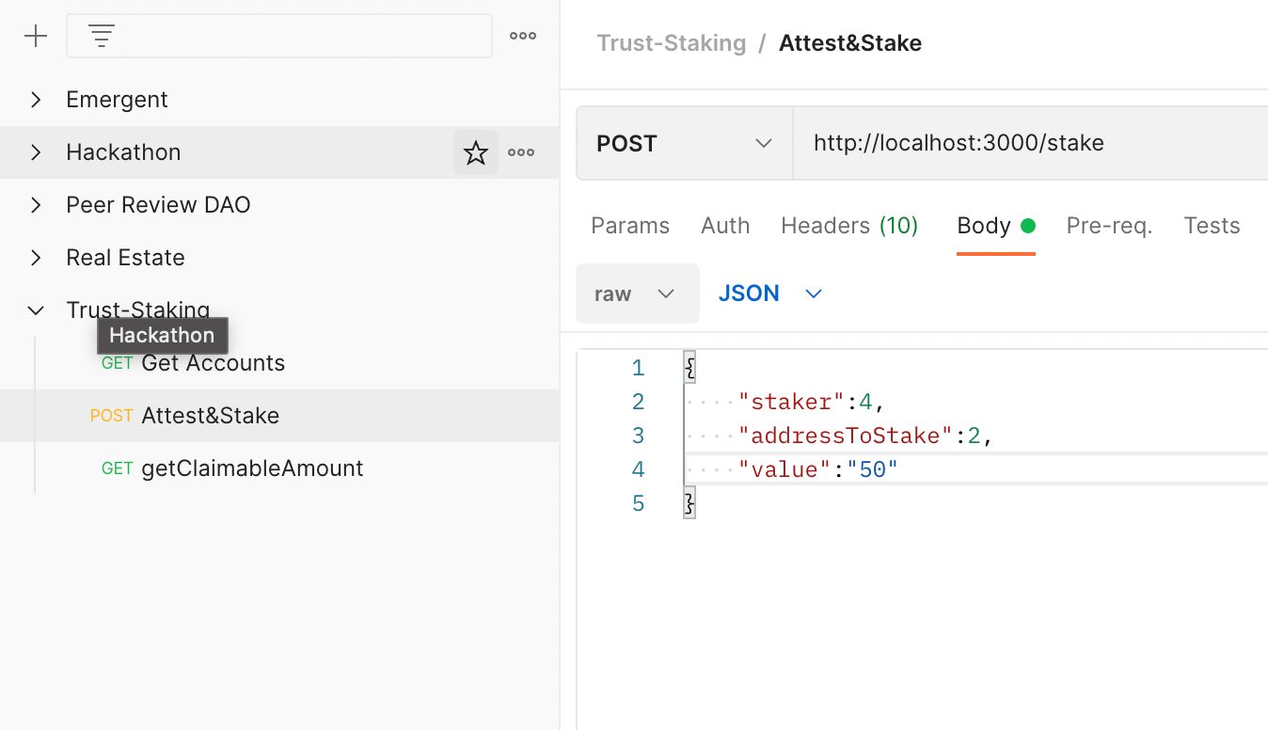Image resolution: width=1268 pixels, height=730 pixels.
Task: Open the Pre-req. tab
Action: click(1109, 226)
